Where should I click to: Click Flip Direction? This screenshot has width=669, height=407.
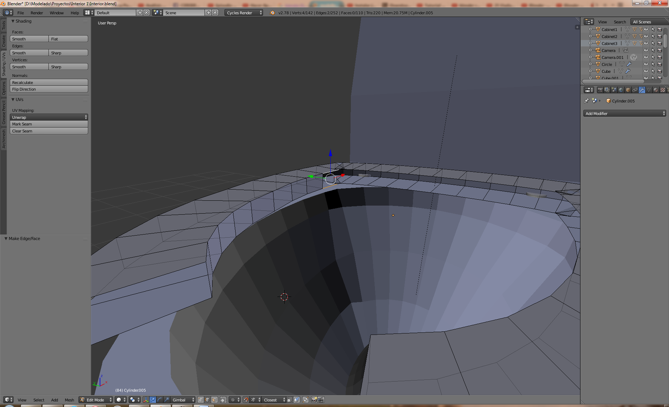tap(49, 89)
